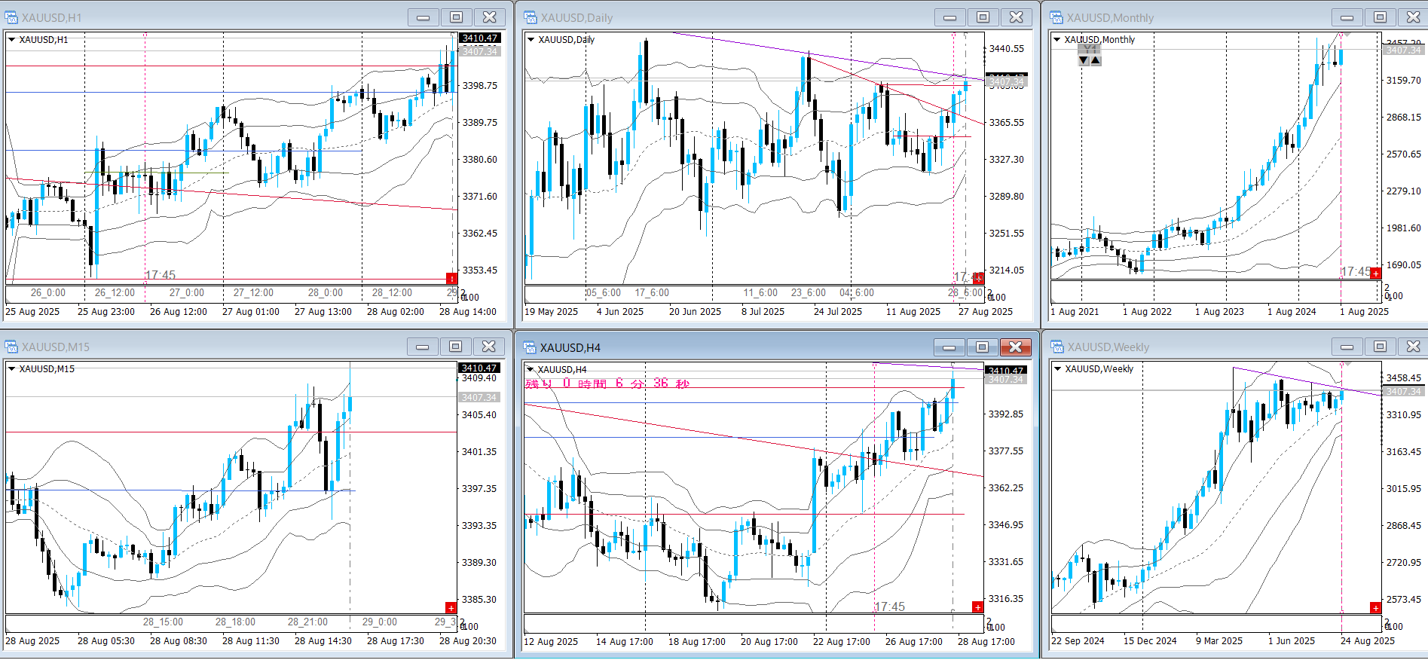Maximize the XAUUSD,Daily chart window

click(983, 17)
